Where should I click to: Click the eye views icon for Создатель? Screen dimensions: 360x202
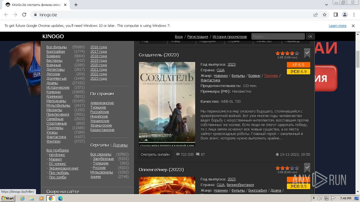pyautogui.click(x=178, y=154)
